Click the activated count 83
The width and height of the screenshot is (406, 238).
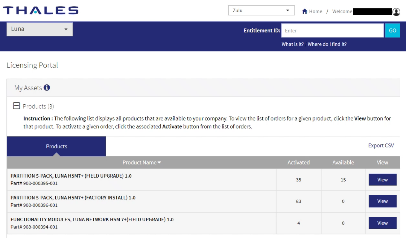(x=299, y=201)
